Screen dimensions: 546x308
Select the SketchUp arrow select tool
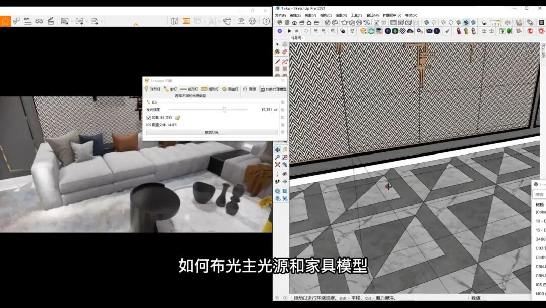277,44
